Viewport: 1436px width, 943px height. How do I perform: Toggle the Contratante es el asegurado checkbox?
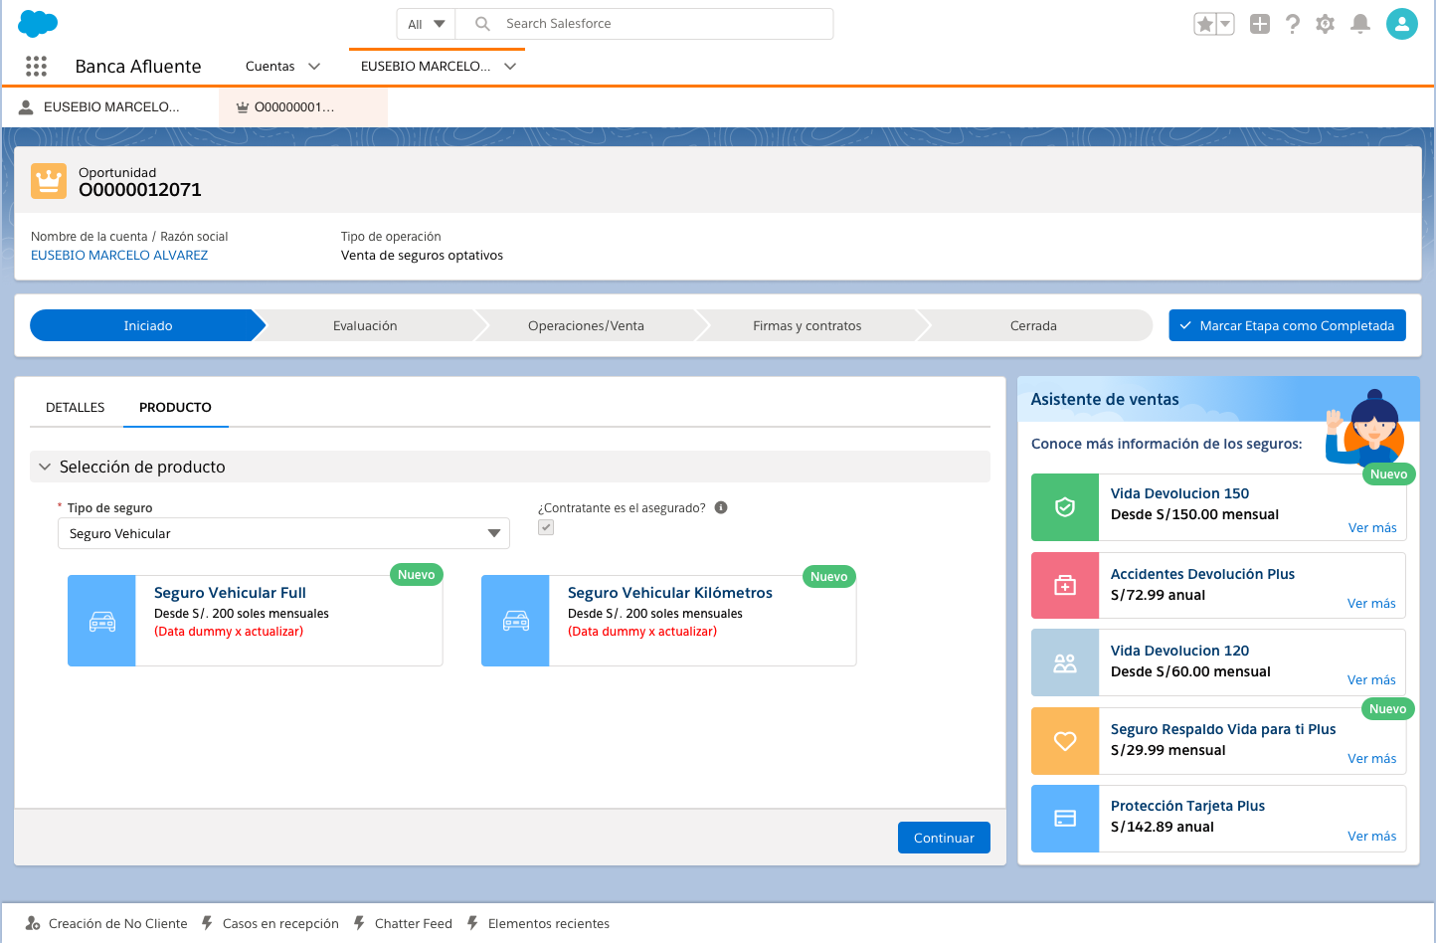pyautogui.click(x=546, y=527)
